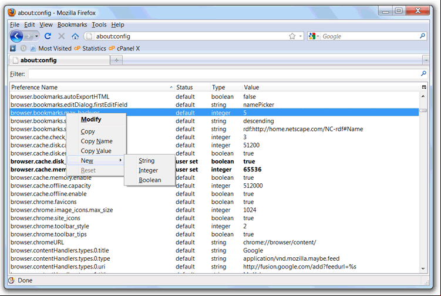Sort by the Status column header

[193, 88]
